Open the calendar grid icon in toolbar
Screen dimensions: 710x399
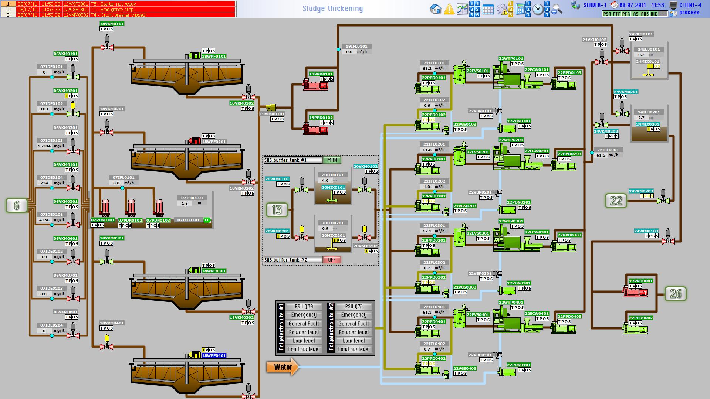(x=488, y=9)
